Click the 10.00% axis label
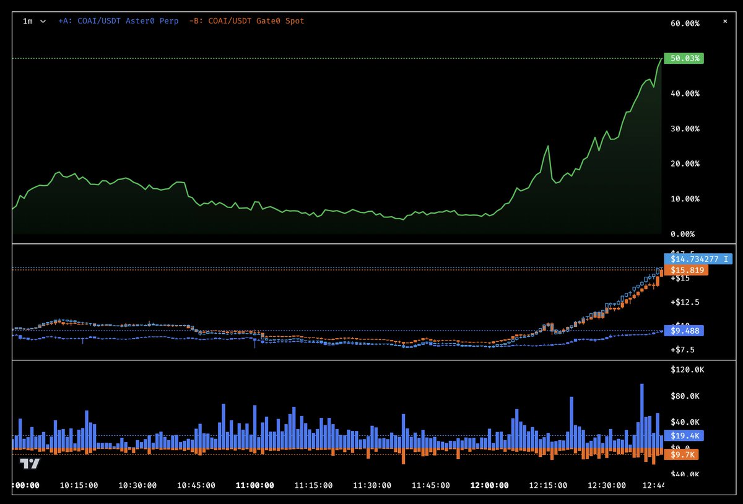743x504 pixels. click(685, 199)
